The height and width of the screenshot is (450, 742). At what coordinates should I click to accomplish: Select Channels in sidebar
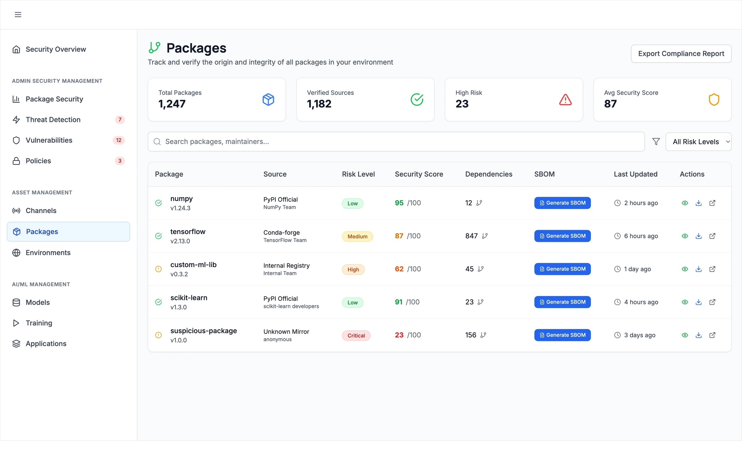click(68, 211)
